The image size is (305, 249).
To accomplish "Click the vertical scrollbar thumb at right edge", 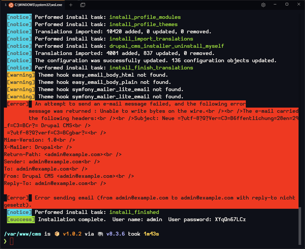I will (x=300, y=225).
